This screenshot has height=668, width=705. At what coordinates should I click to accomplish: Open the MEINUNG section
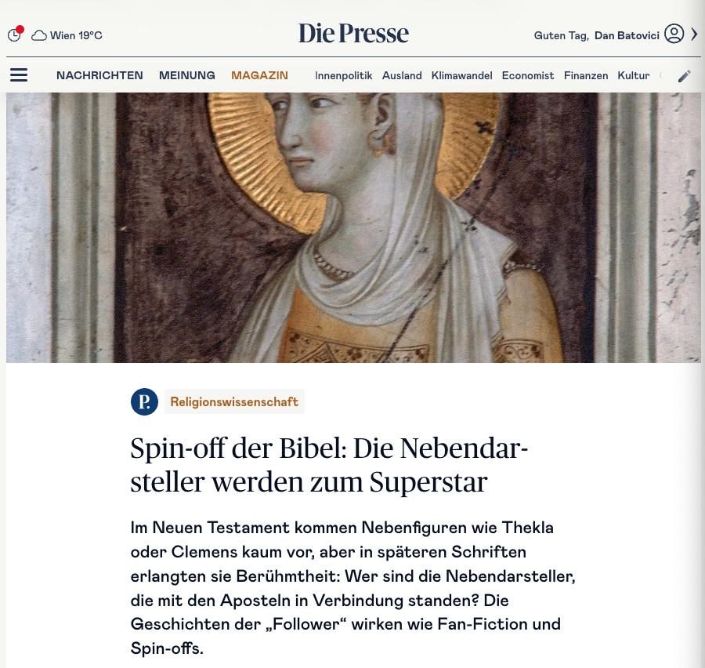pos(187,75)
